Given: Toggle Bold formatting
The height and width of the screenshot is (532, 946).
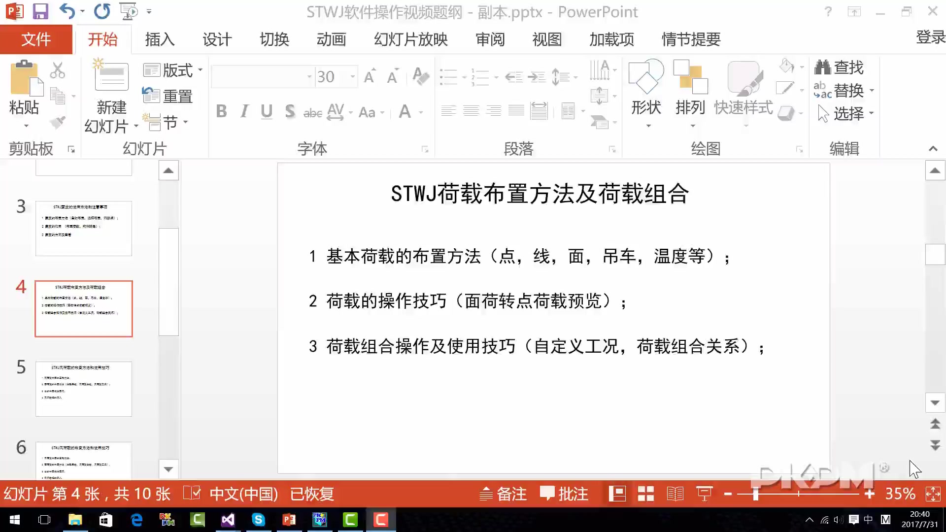Looking at the screenshot, I should click(x=221, y=112).
